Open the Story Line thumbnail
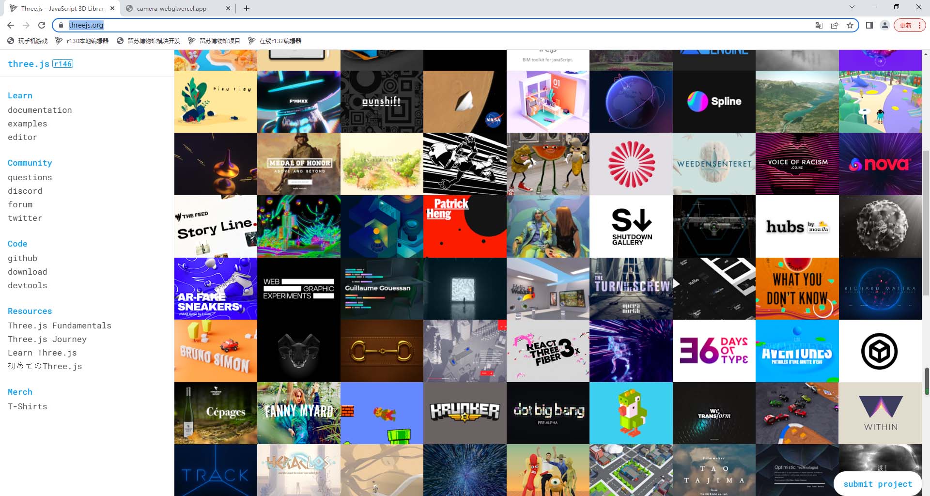This screenshot has width=930, height=496. (x=216, y=226)
